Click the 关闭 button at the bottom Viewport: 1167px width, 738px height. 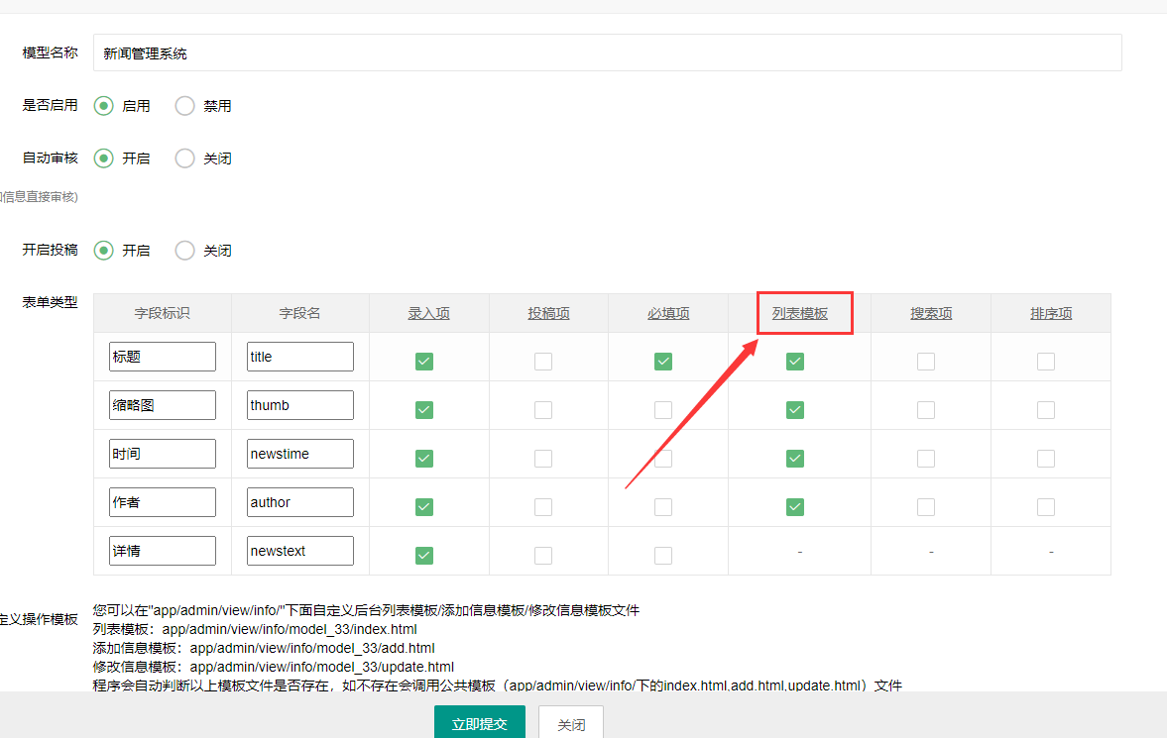(x=571, y=722)
